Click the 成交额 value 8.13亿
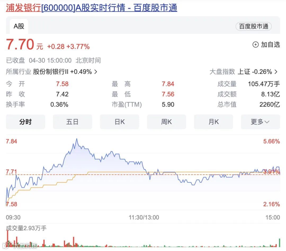The image size is (286, 251). point(270,94)
